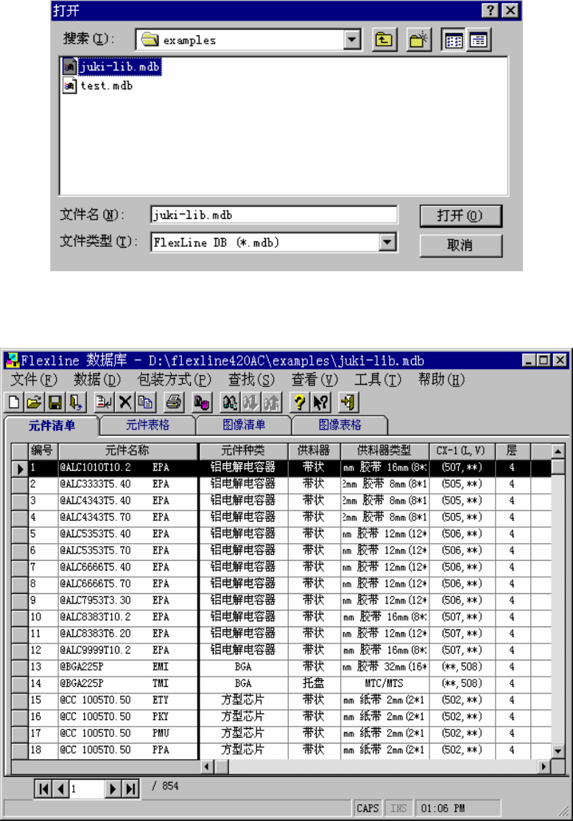Click the test.mdb file icon
The height and width of the screenshot is (821, 573).
(x=69, y=85)
